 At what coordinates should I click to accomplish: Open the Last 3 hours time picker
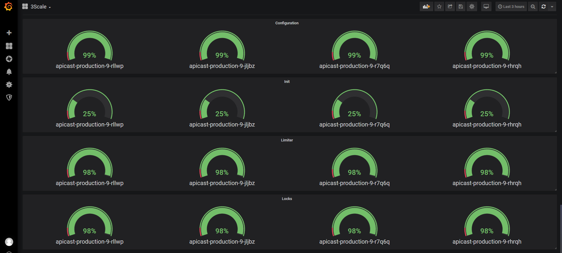pos(511,6)
